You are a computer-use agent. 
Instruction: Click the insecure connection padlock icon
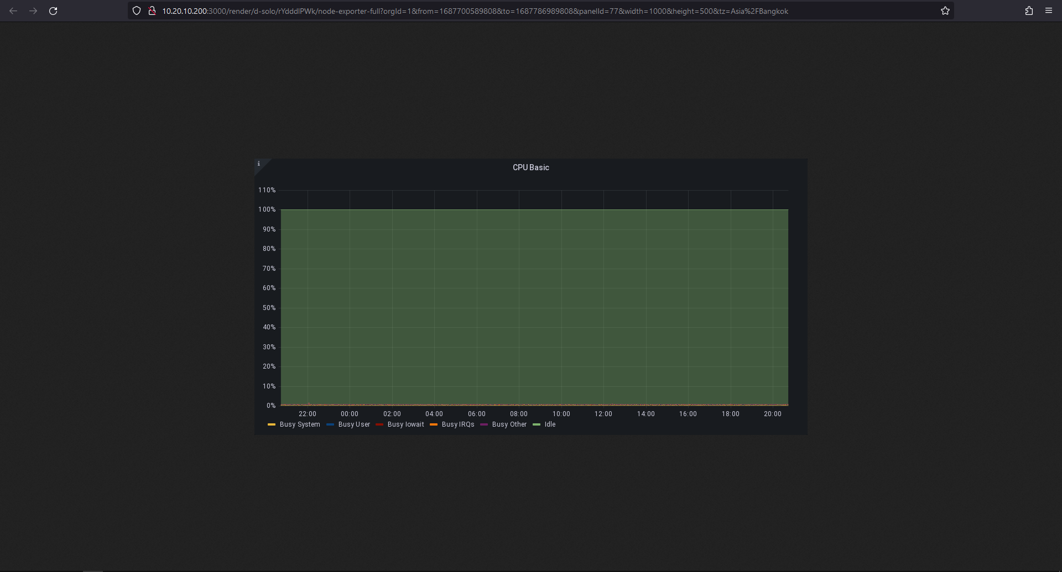[x=152, y=11]
